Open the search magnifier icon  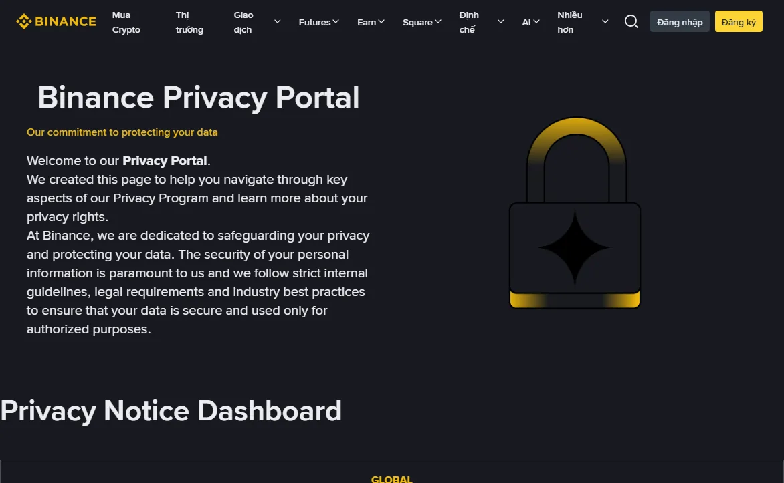[631, 21]
